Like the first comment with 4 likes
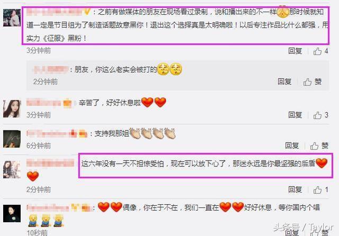 coord(321,51)
